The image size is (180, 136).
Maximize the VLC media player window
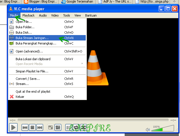pos(168,9)
